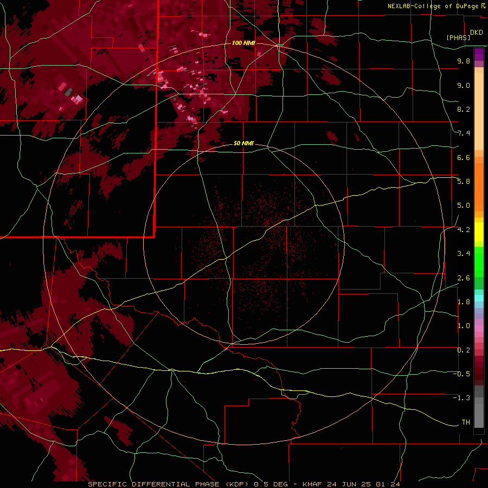Image resolution: width=488 pixels, height=488 pixels.
Task: Select the 1.8 value on the color scale
Action: (464, 302)
